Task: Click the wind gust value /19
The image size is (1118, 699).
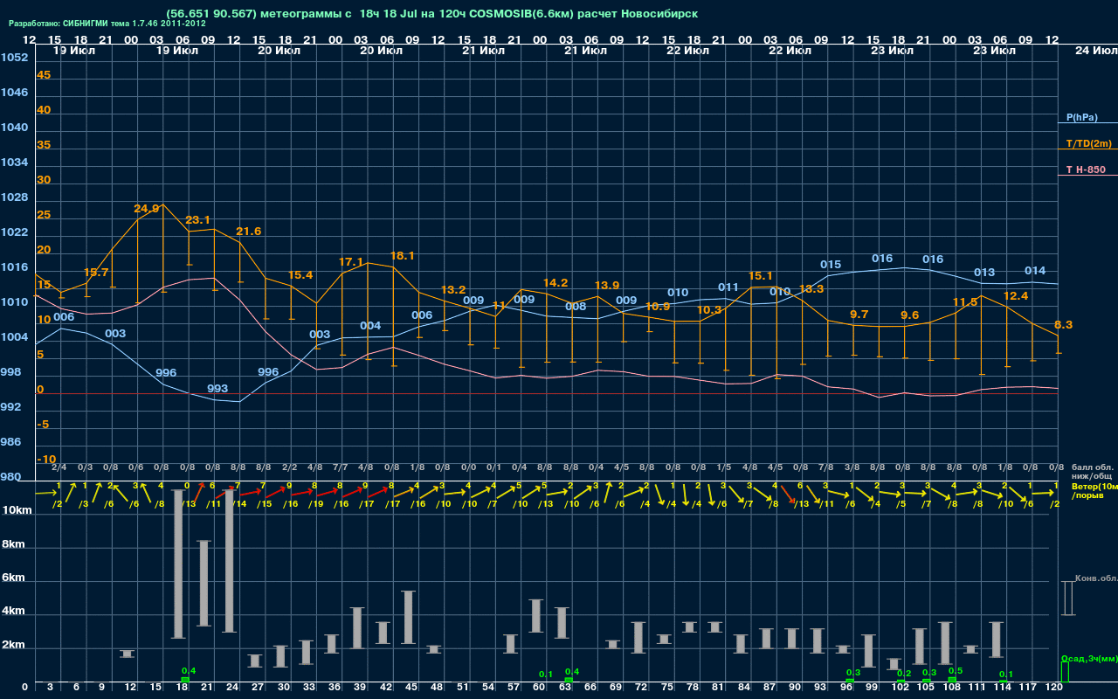Action: [314, 504]
